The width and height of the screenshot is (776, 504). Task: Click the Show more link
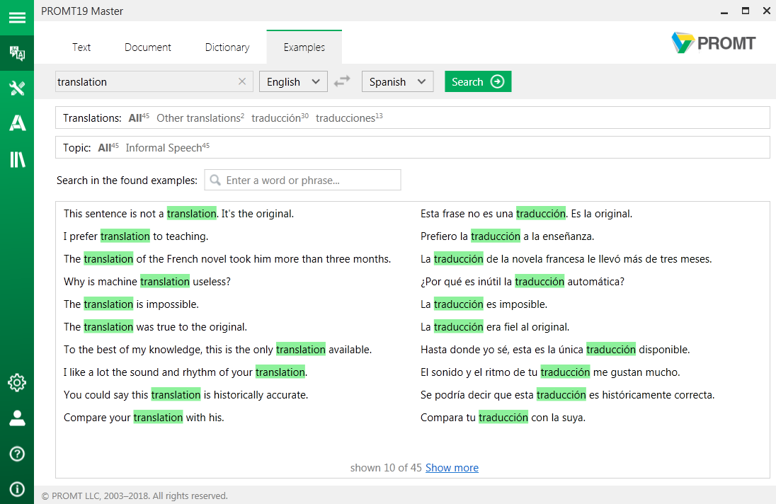(452, 468)
